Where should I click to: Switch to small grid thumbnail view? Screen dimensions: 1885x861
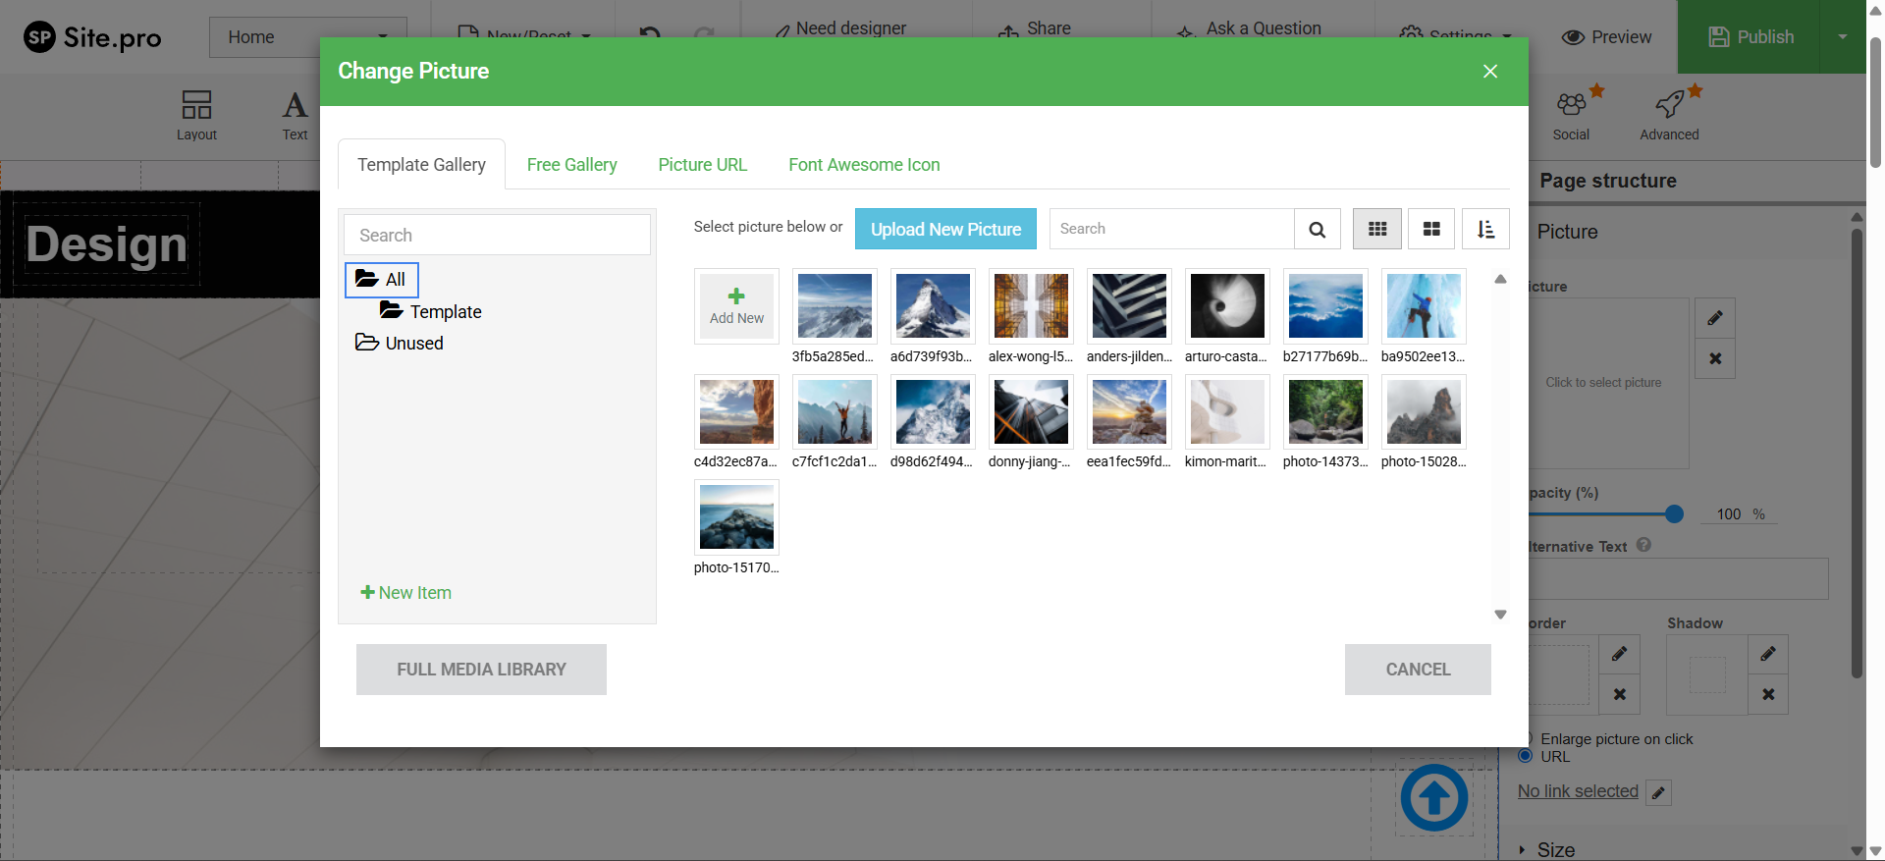1377,230
